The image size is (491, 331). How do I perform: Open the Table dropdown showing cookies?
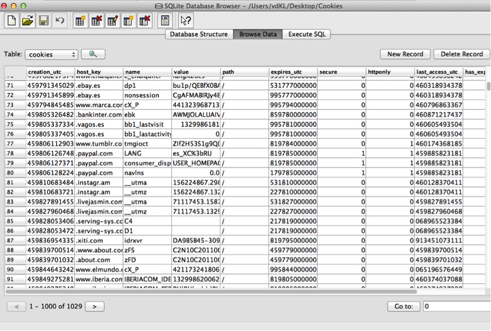[x=52, y=54]
